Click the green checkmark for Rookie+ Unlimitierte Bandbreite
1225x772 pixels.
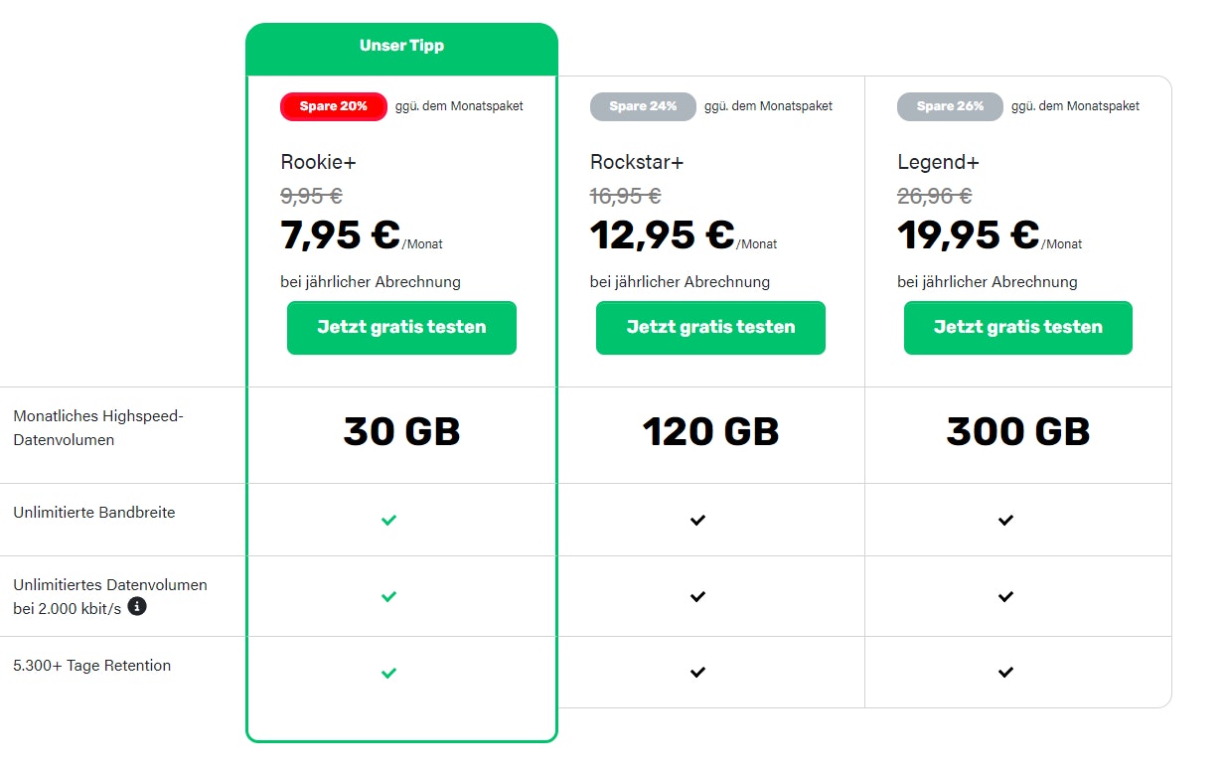(388, 520)
